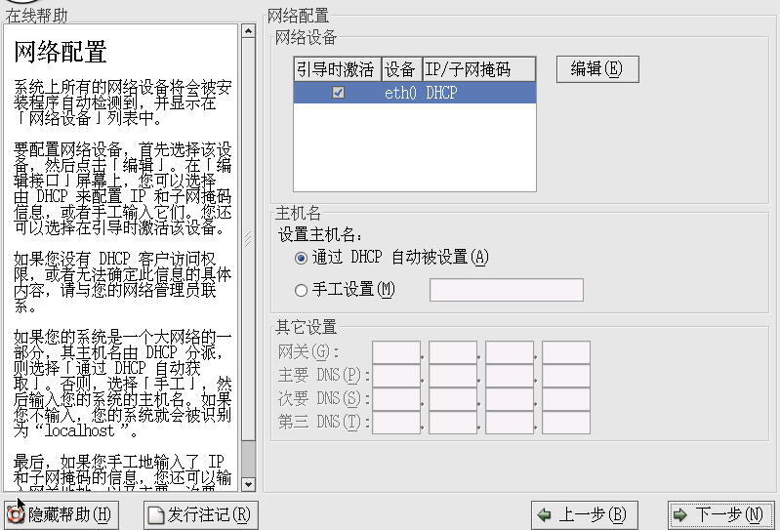The height and width of the screenshot is (530, 780).
Task: Click the pane divider grip handle
Action: pyautogui.click(x=248, y=240)
